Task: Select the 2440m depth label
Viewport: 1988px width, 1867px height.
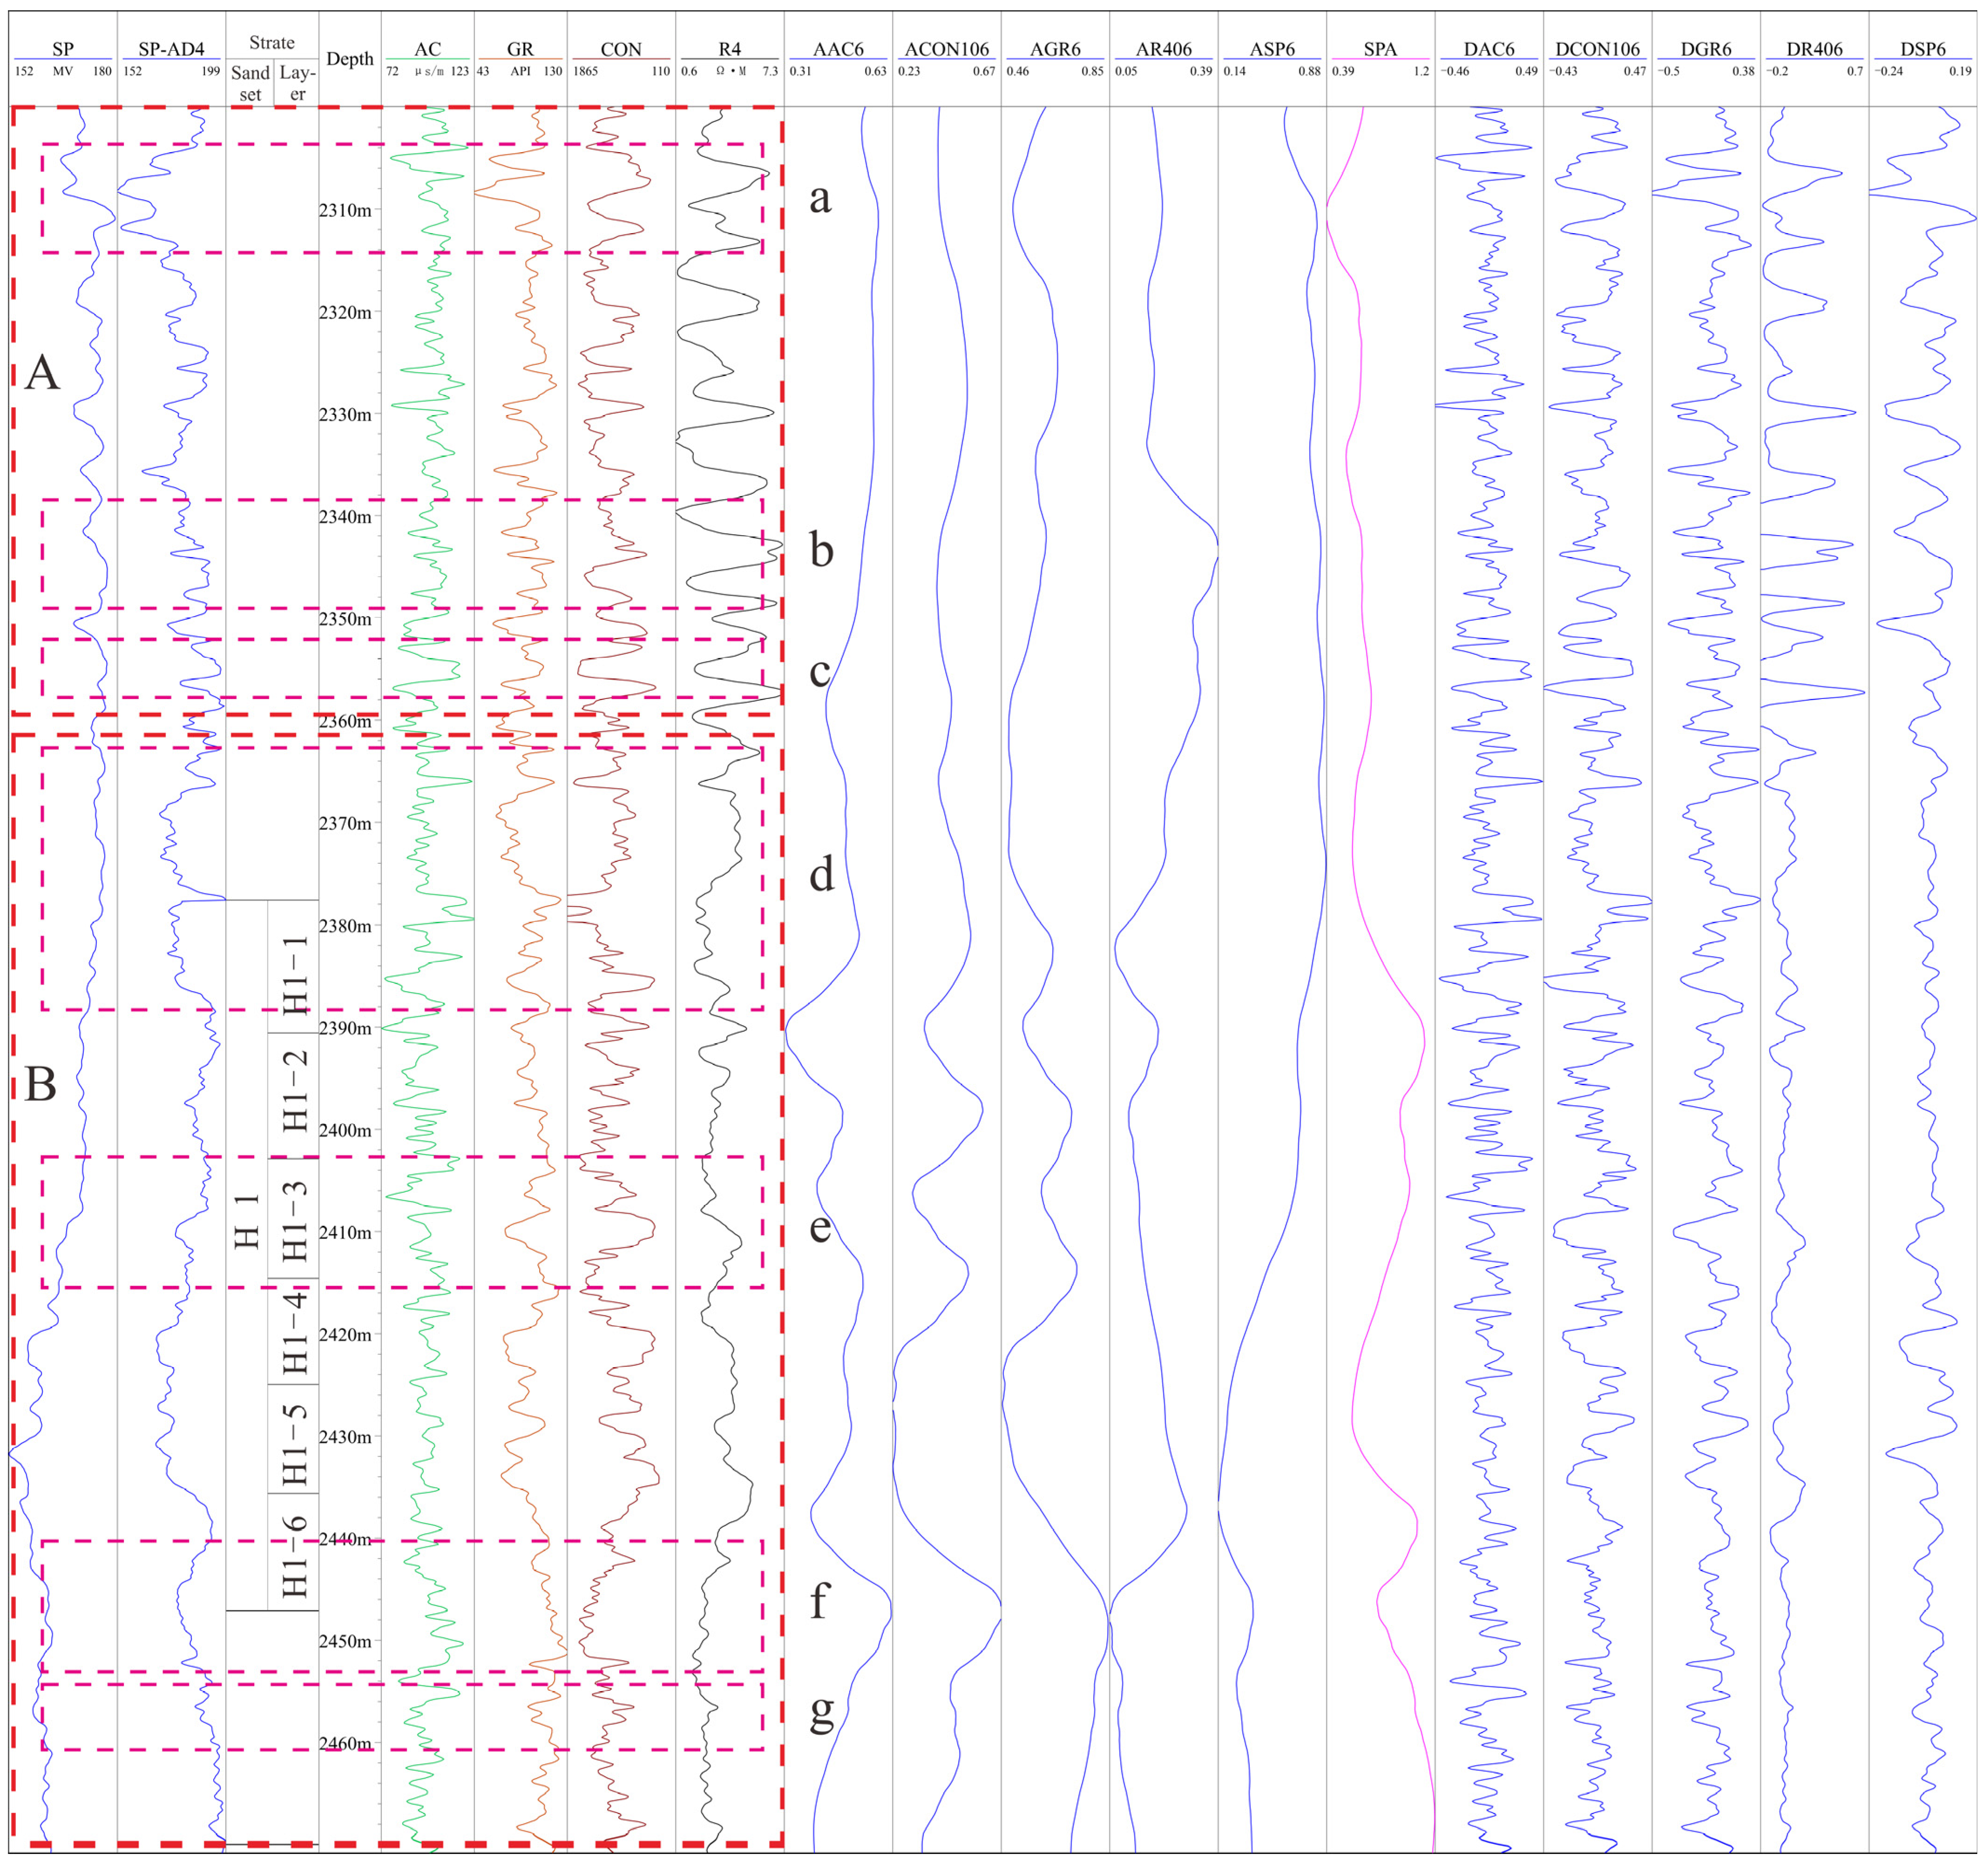Action: pos(345,1539)
